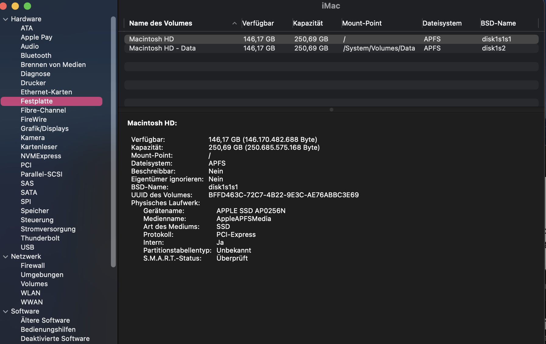Image resolution: width=546 pixels, height=344 pixels.
Task: Select Audio in the sidebar
Action: (x=30, y=46)
